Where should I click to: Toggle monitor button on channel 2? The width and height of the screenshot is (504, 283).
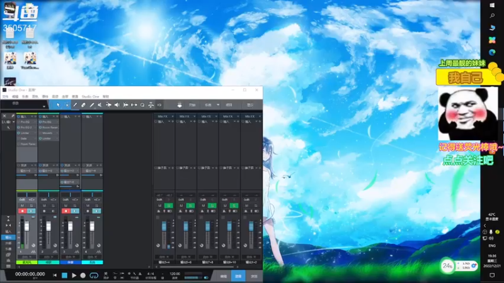pos(53,211)
